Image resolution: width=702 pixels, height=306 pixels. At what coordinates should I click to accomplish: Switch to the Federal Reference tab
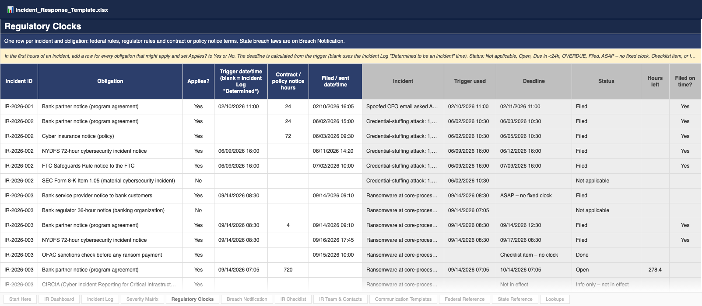[464, 299]
